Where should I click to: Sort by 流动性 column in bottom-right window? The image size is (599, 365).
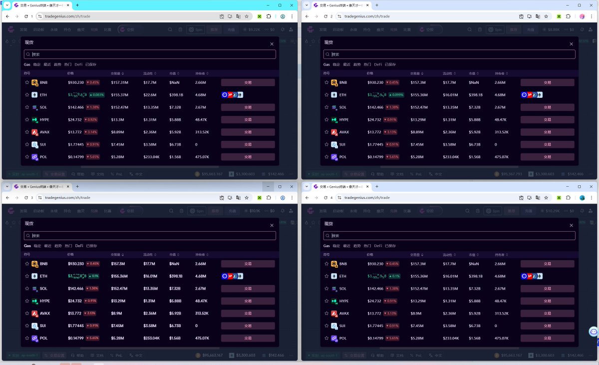pyautogui.click(x=449, y=255)
